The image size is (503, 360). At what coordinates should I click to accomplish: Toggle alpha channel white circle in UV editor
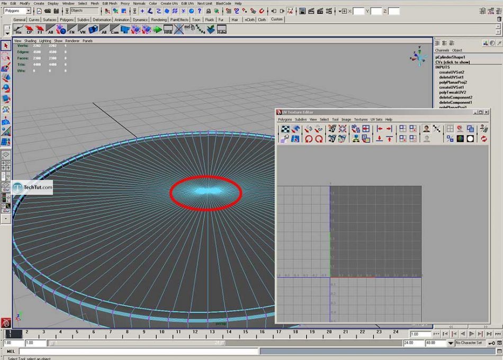tap(470, 139)
